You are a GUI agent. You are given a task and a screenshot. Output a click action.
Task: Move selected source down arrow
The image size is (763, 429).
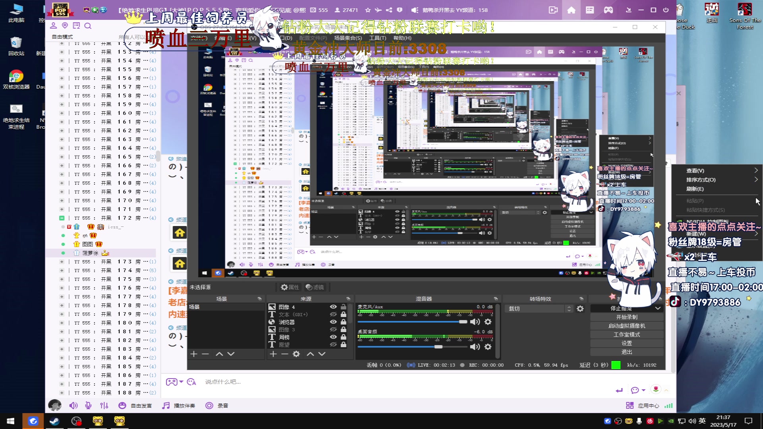coord(322,354)
